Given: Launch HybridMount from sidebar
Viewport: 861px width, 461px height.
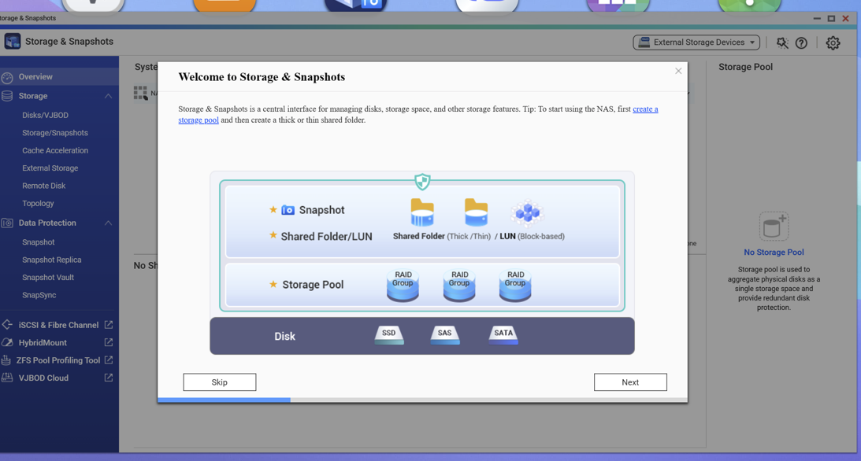Looking at the screenshot, I should click(x=43, y=342).
